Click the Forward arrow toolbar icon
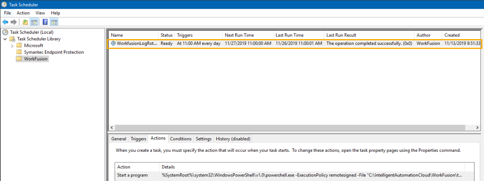This screenshot has height=181, width=484. click(14, 22)
